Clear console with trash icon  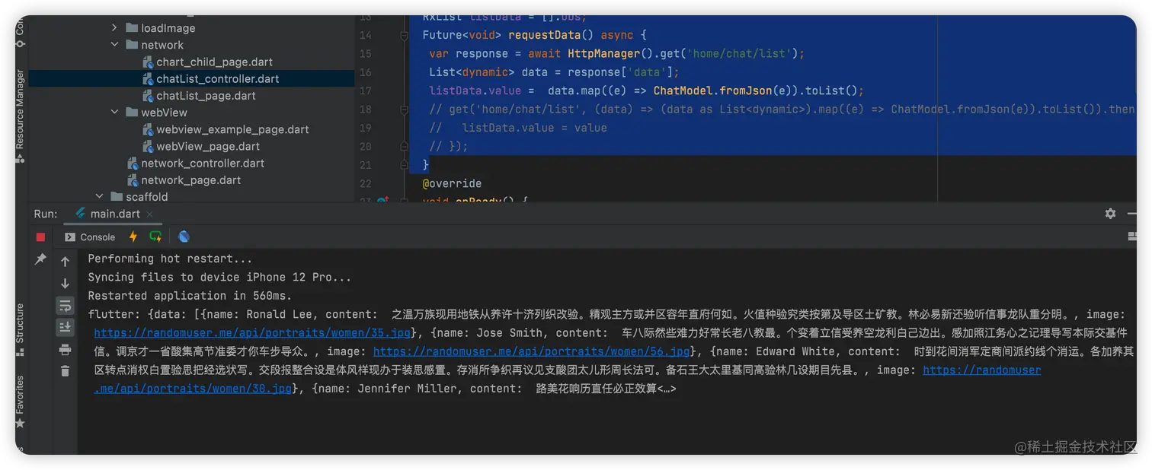click(65, 371)
